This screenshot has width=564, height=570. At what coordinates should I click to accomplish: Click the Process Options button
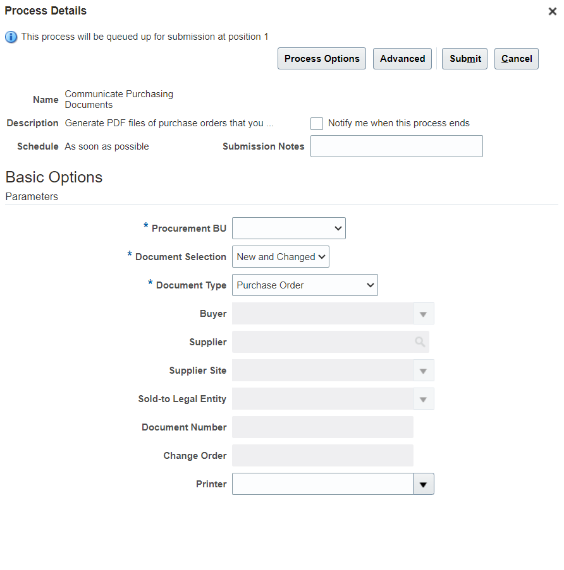[x=321, y=58]
